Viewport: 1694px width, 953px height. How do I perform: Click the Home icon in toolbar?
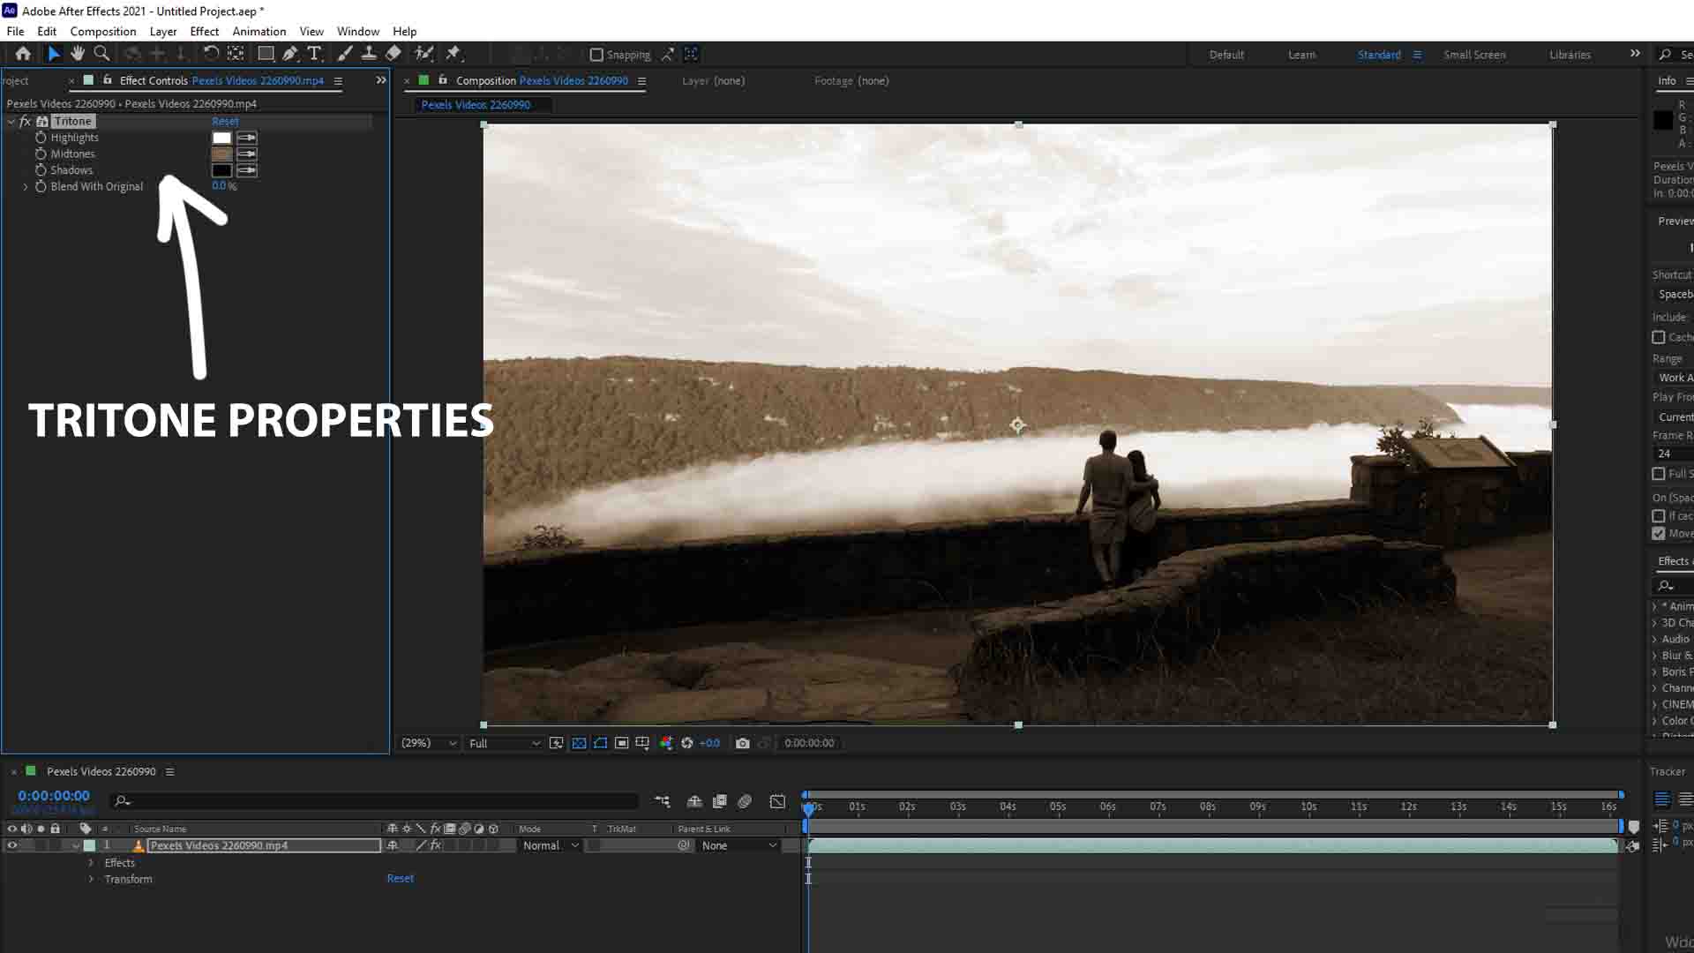(x=23, y=54)
